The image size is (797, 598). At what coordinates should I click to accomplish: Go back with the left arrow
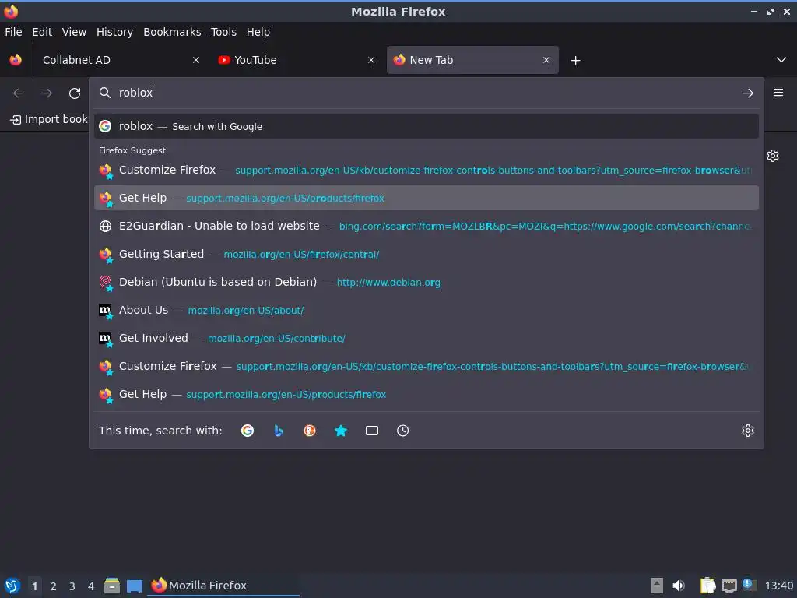point(19,93)
